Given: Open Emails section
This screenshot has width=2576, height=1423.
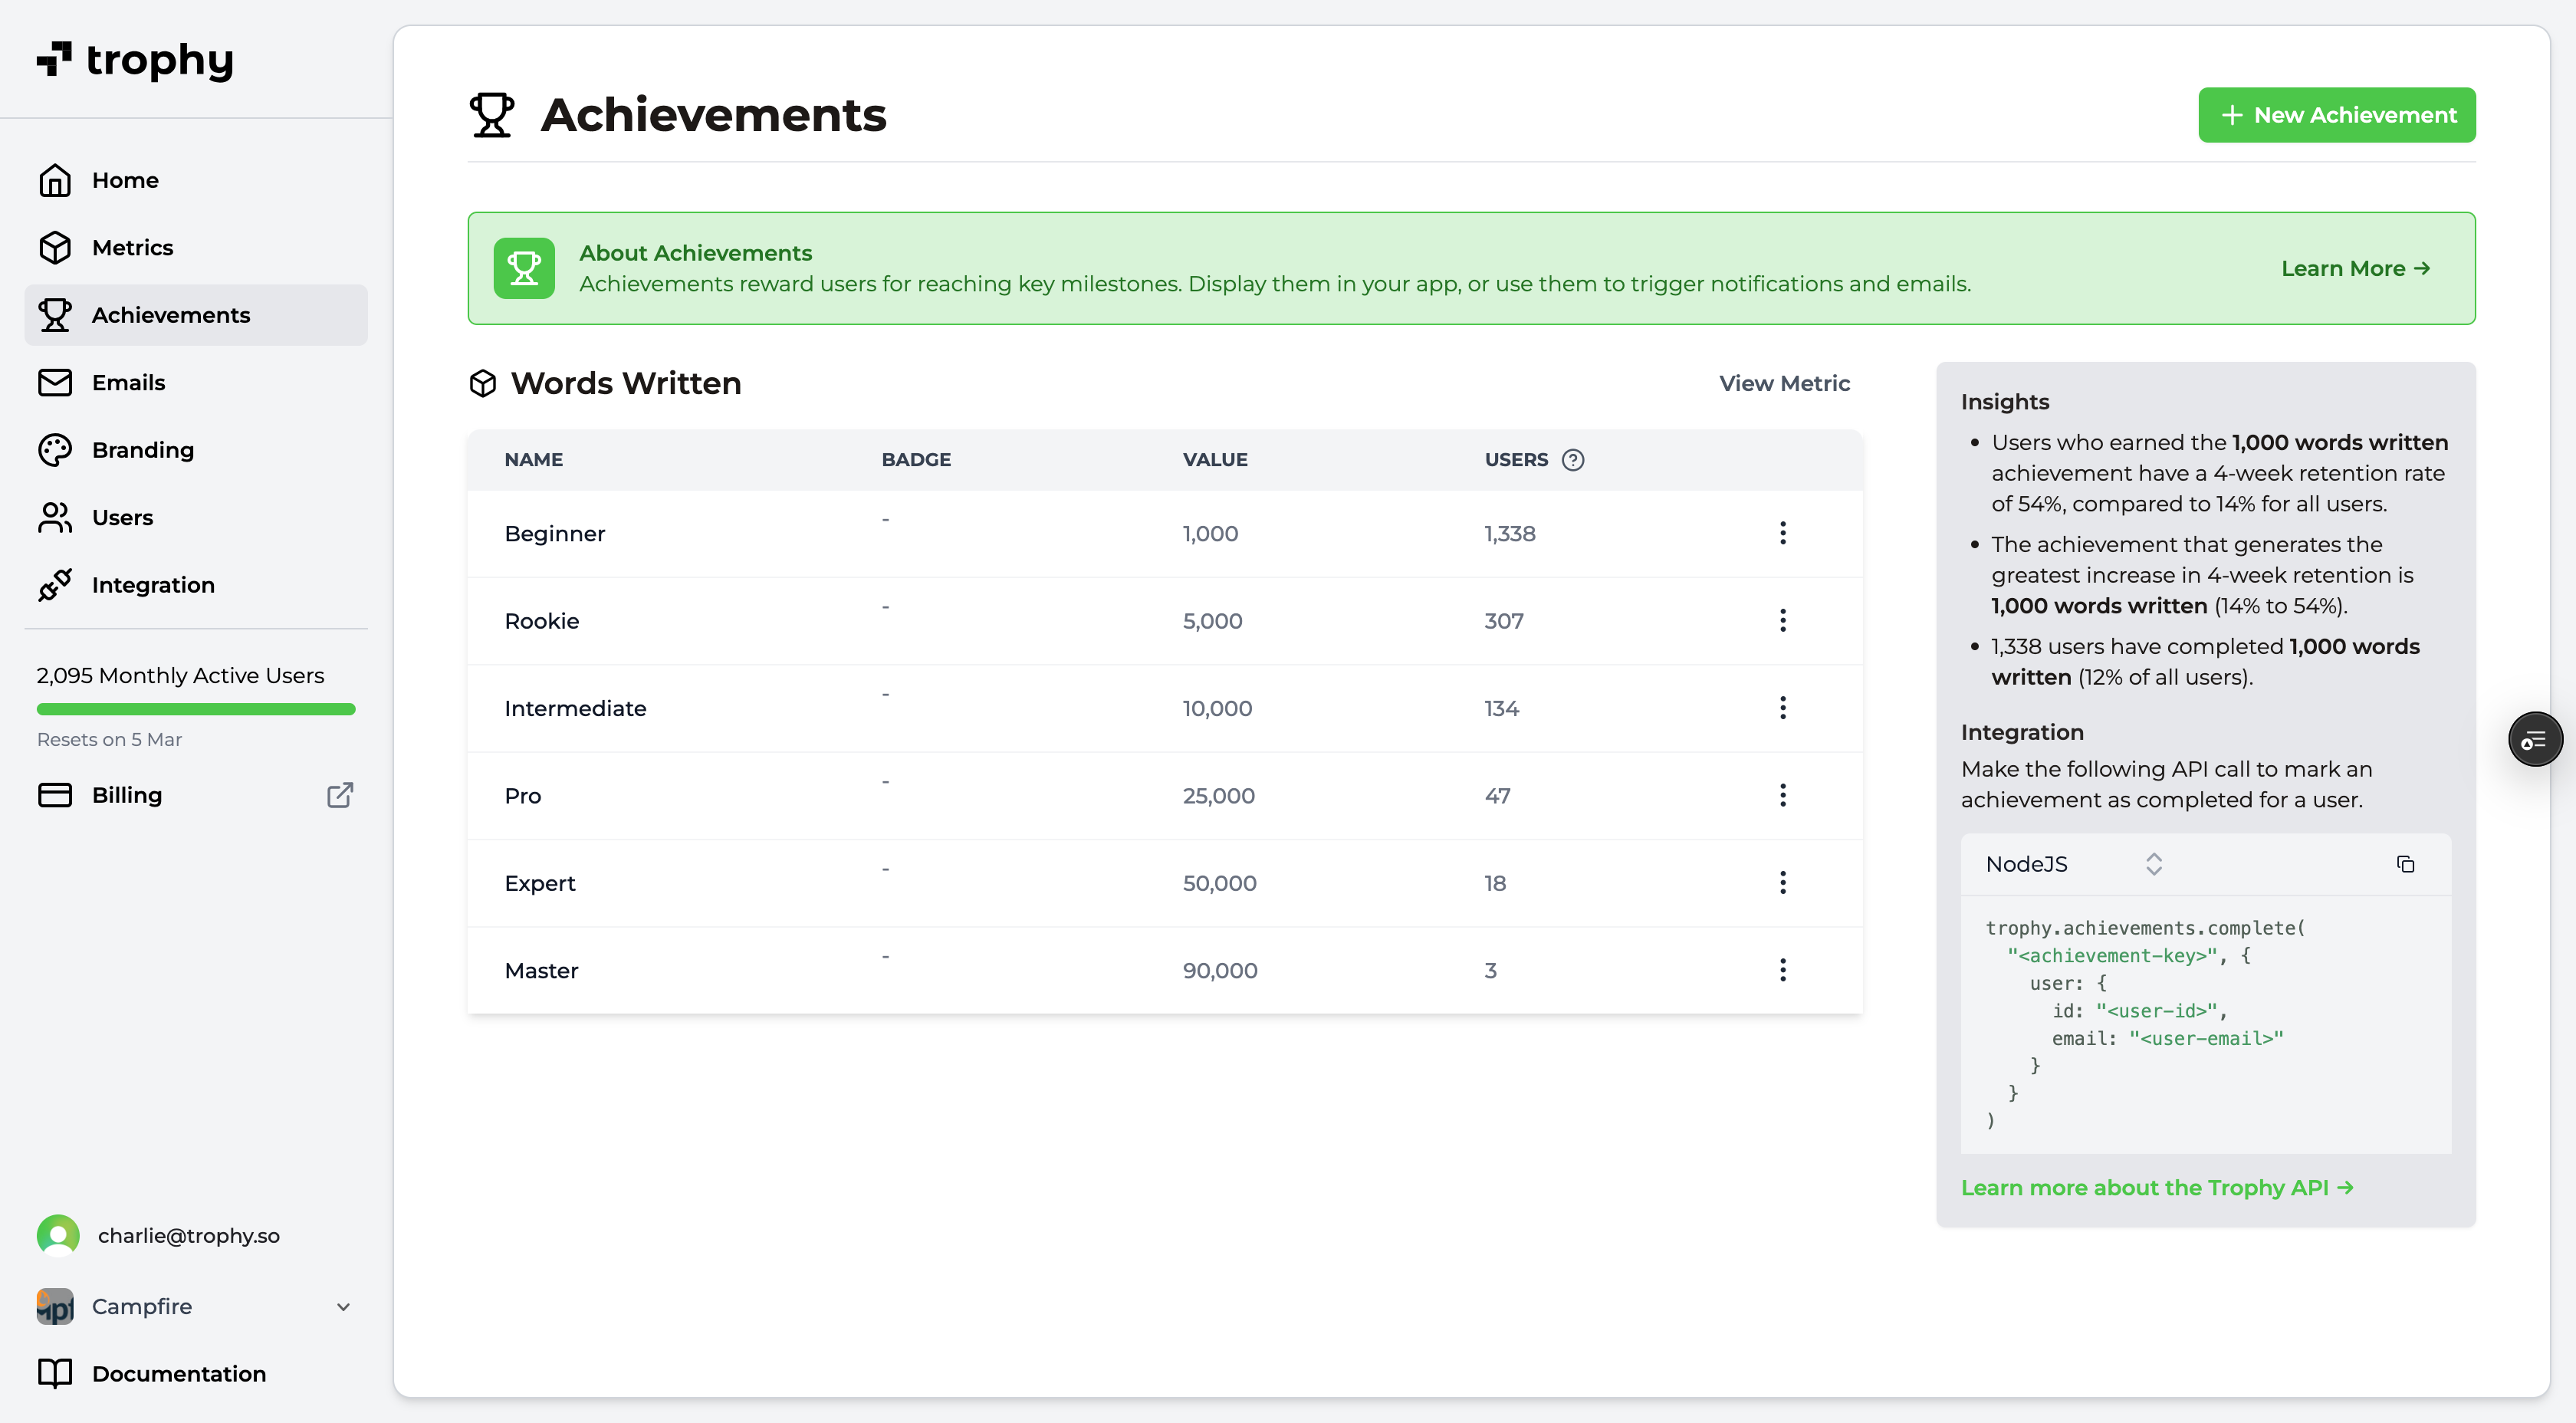Looking at the screenshot, I should [x=196, y=382].
